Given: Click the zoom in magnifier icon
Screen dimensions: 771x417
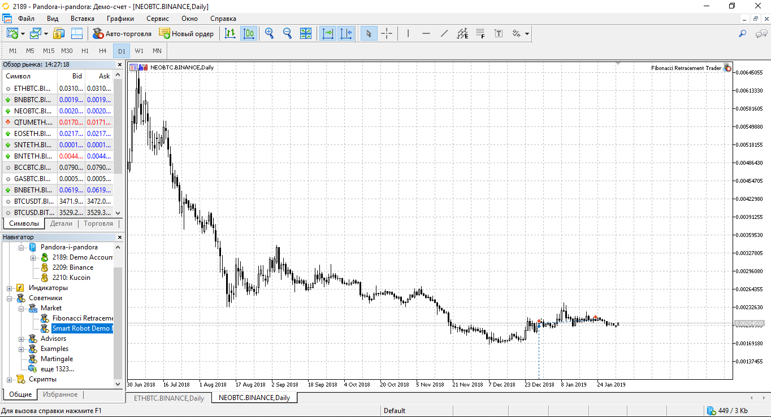Looking at the screenshot, I should tap(270, 34).
